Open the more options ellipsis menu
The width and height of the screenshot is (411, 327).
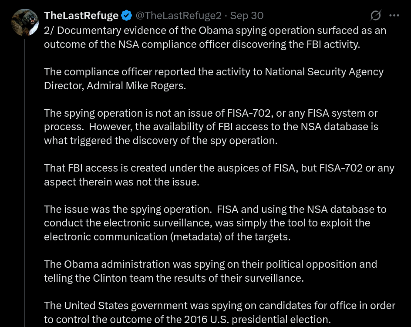(394, 16)
